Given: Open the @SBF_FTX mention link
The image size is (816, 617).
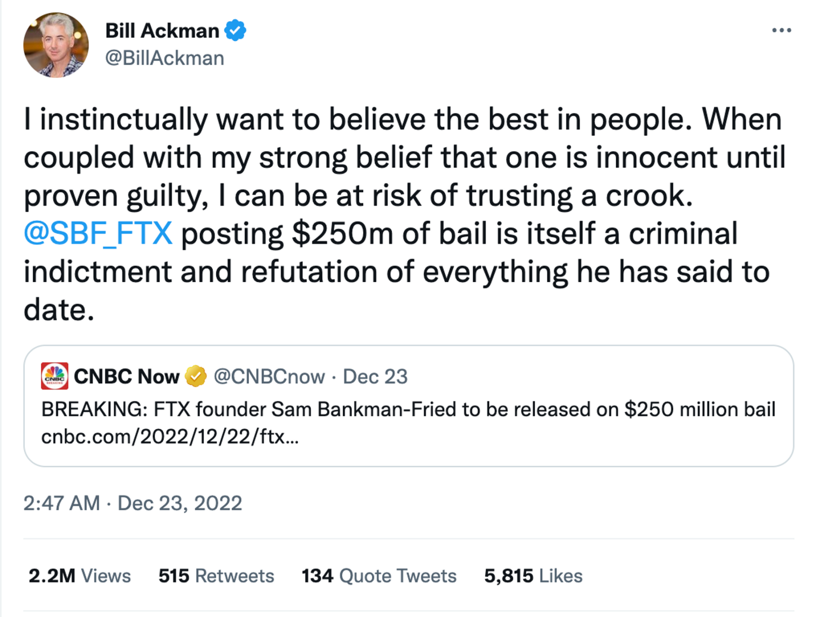Looking at the screenshot, I should pos(97,233).
